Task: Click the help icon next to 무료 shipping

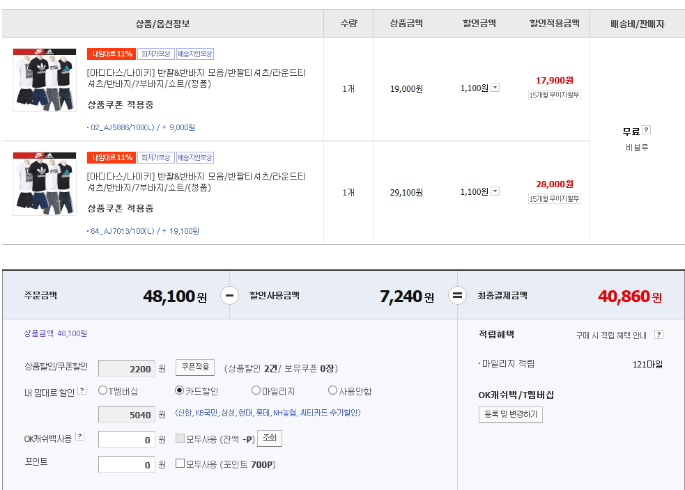Action: click(646, 130)
